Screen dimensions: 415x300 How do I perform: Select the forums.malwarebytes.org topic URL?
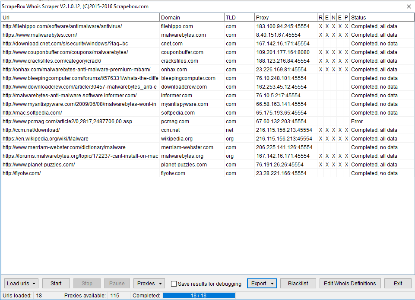[80, 156]
